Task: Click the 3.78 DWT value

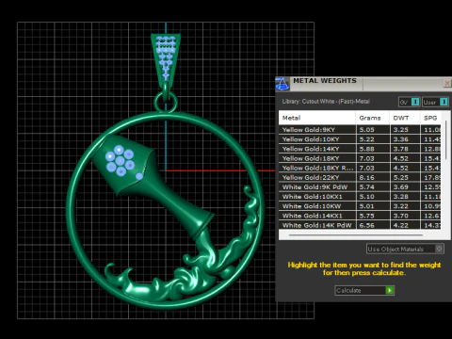Action: coord(401,149)
